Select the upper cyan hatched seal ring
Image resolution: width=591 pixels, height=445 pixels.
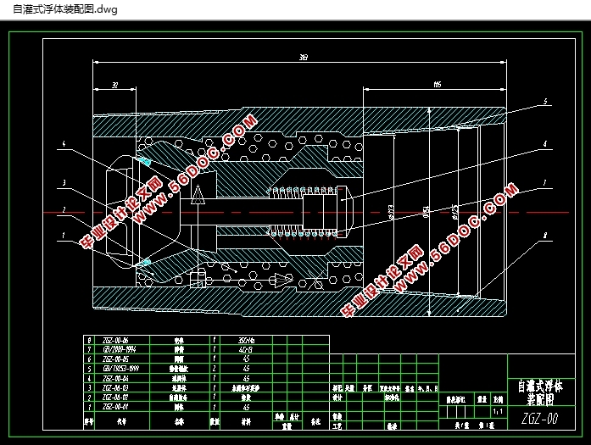[144, 159]
